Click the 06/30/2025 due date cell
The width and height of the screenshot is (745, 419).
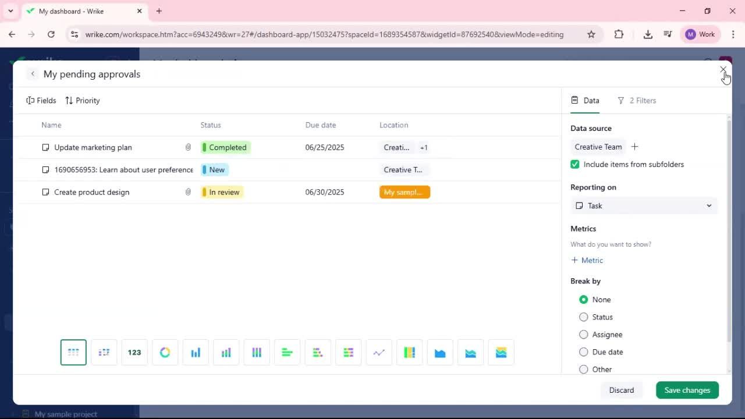[x=325, y=192]
